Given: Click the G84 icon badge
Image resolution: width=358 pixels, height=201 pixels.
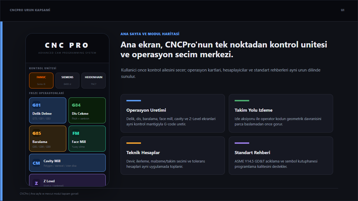Looking at the screenshot, I should tap(76, 105).
